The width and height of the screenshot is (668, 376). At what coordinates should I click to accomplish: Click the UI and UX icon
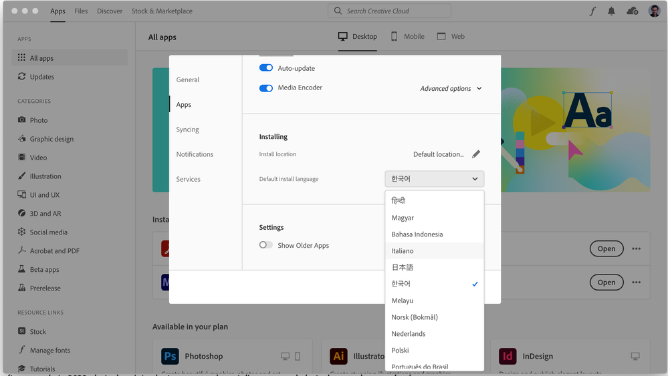pos(21,194)
